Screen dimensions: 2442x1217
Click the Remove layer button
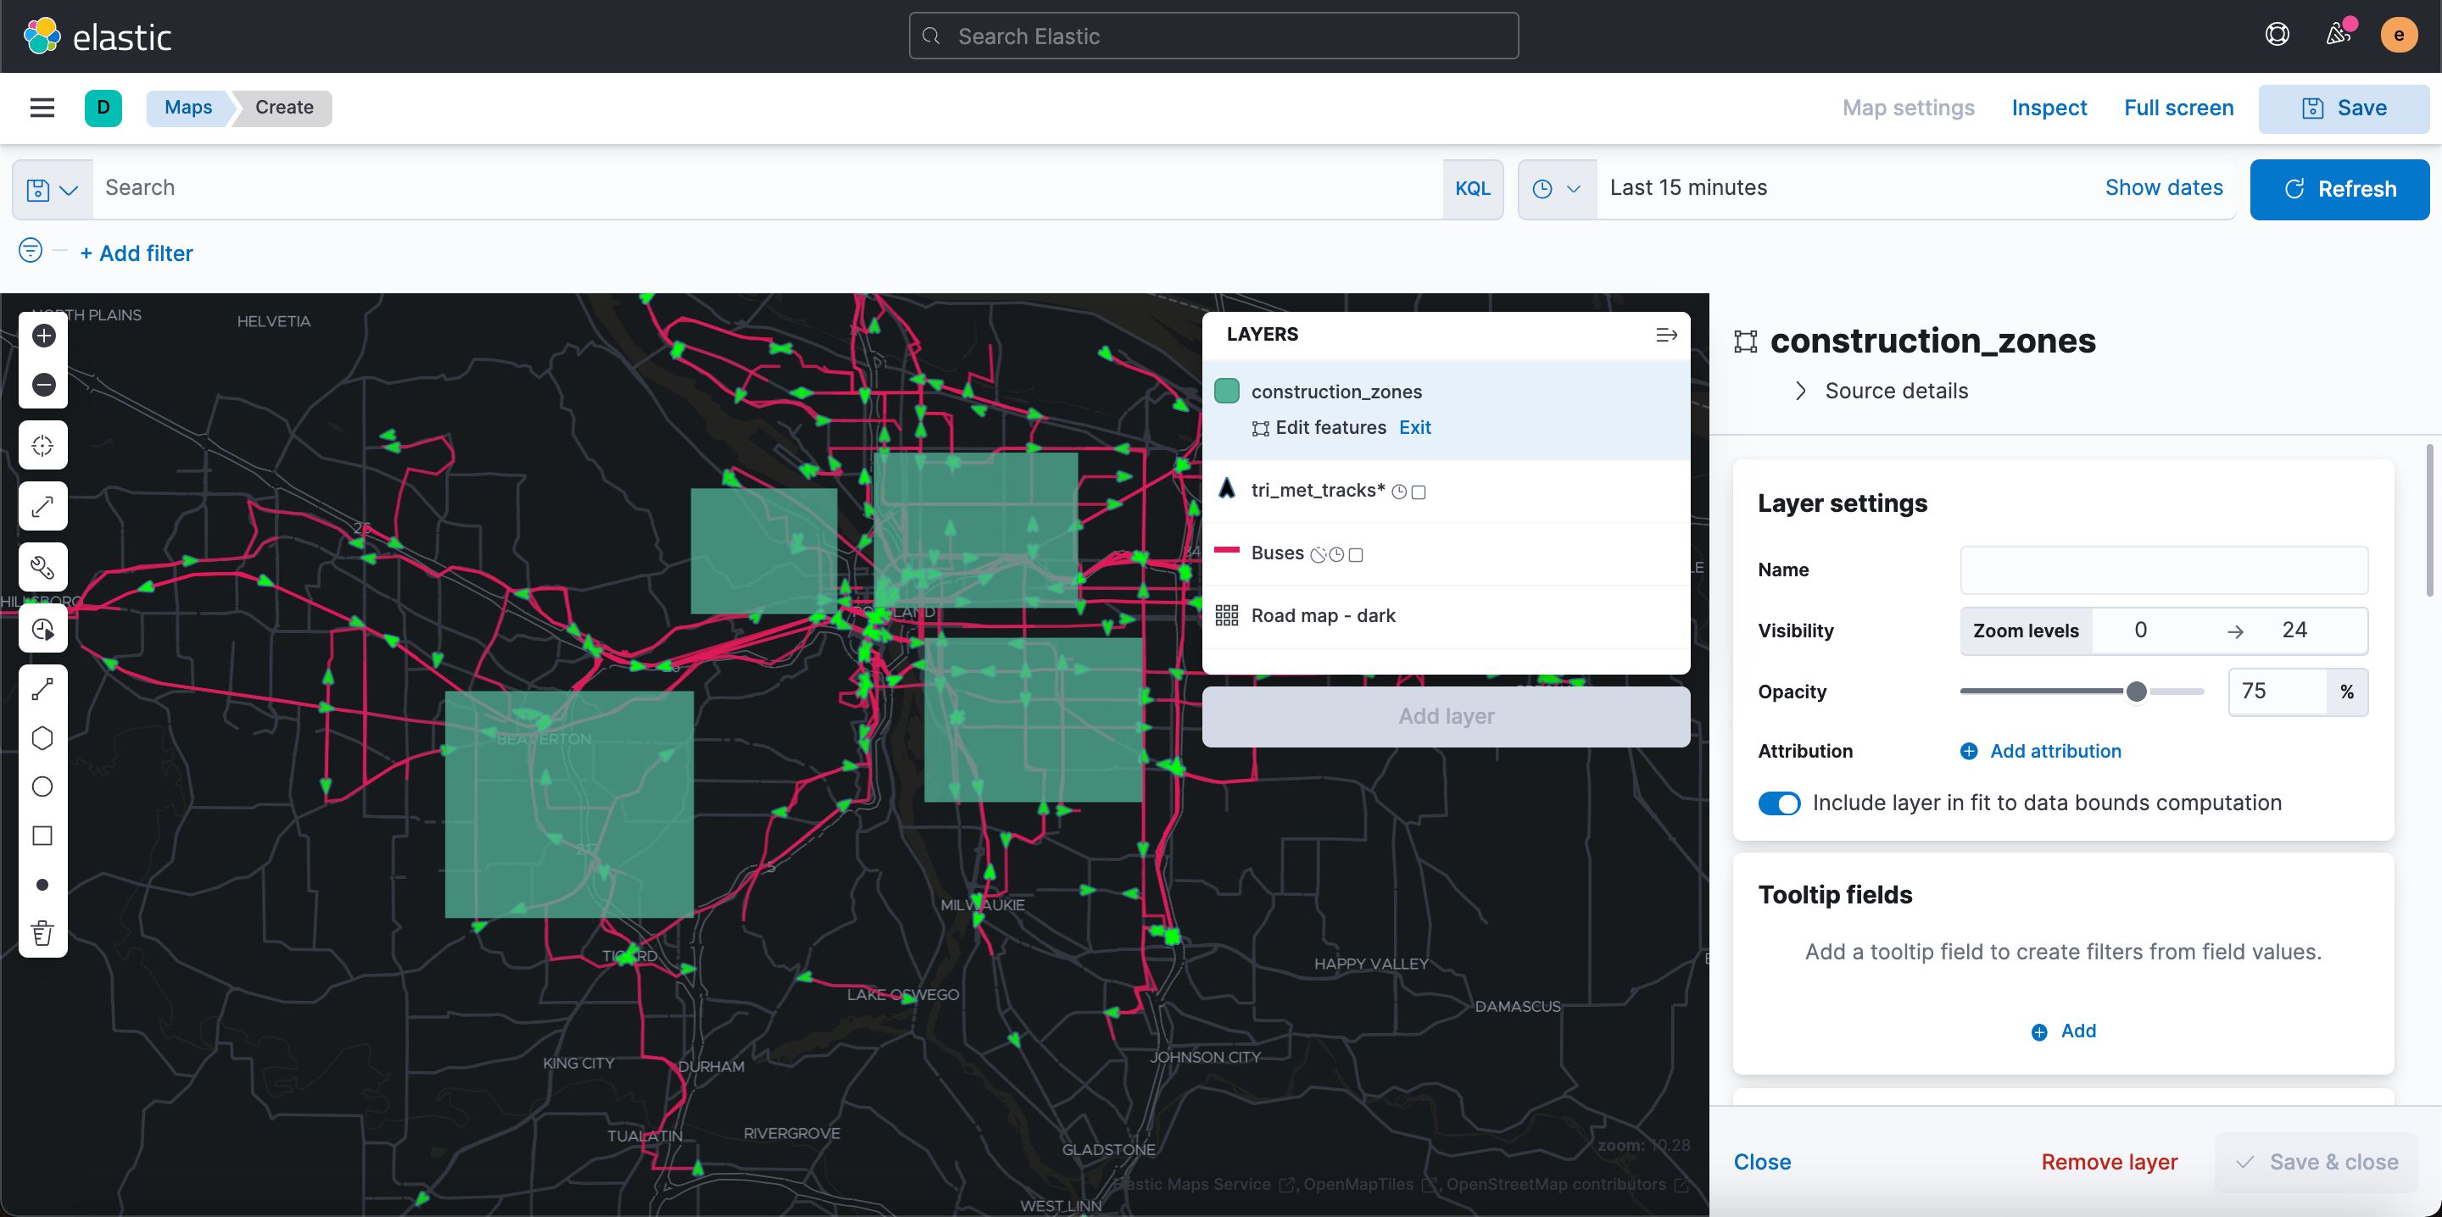click(x=2108, y=1161)
